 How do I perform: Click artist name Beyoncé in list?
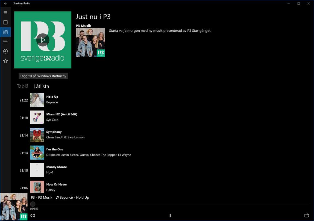[52, 102]
